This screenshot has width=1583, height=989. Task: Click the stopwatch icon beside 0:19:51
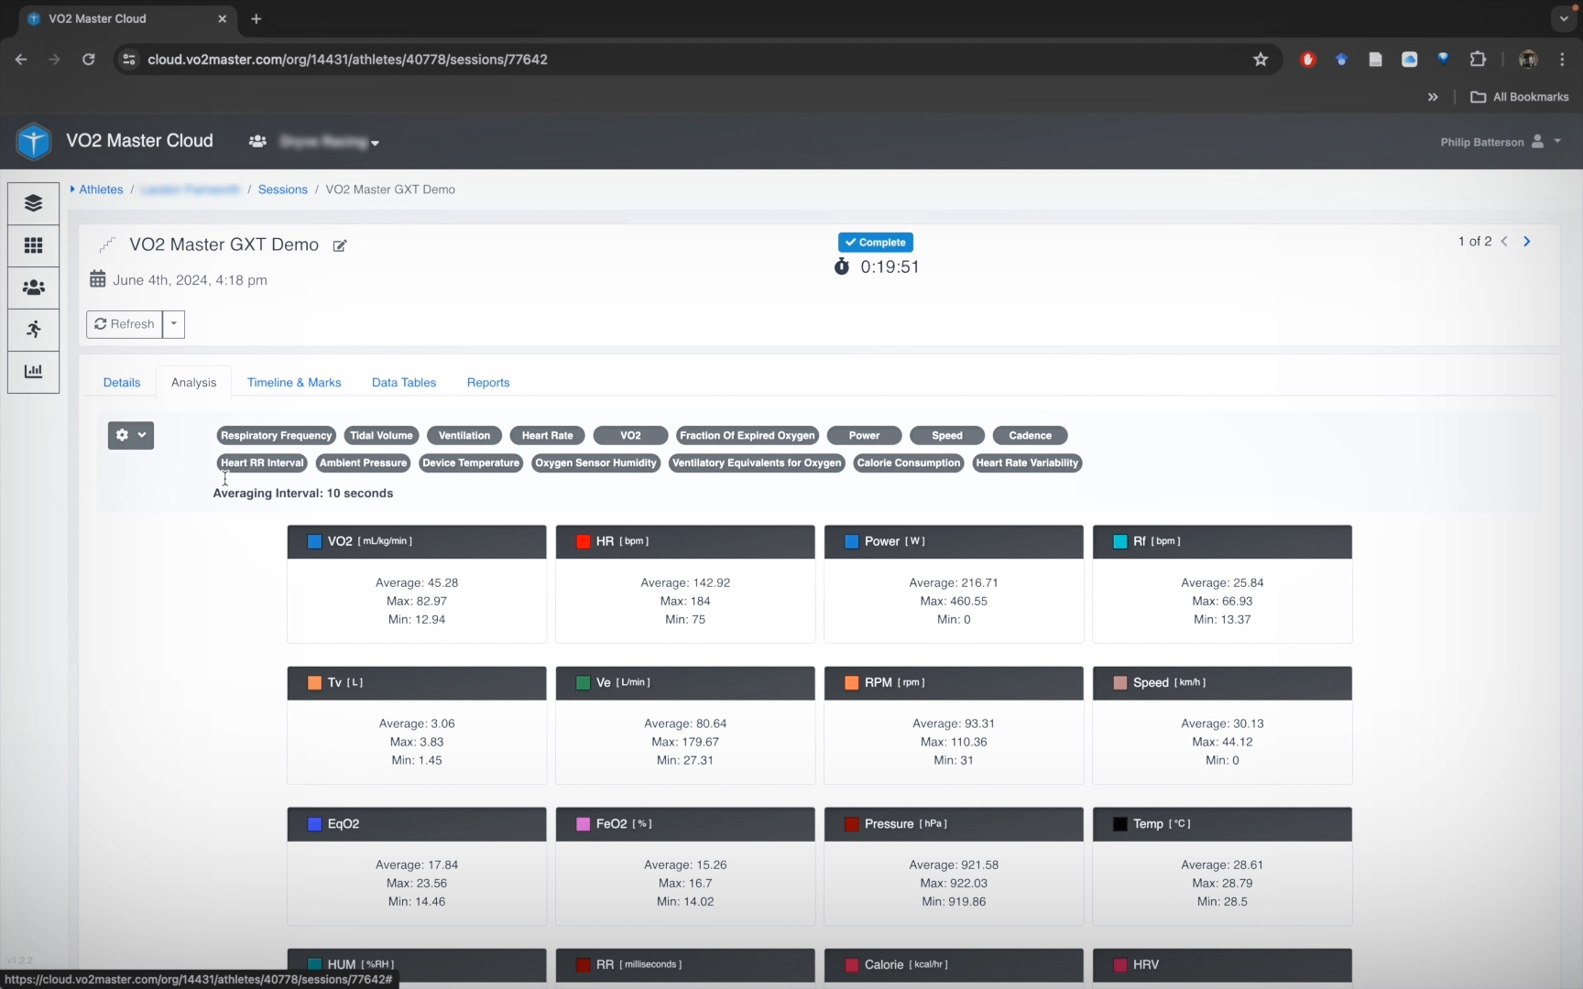click(842, 266)
